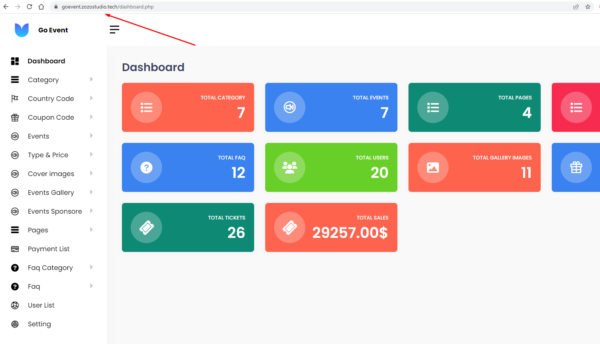Click the hamburger menu toggle icon

point(115,29)
